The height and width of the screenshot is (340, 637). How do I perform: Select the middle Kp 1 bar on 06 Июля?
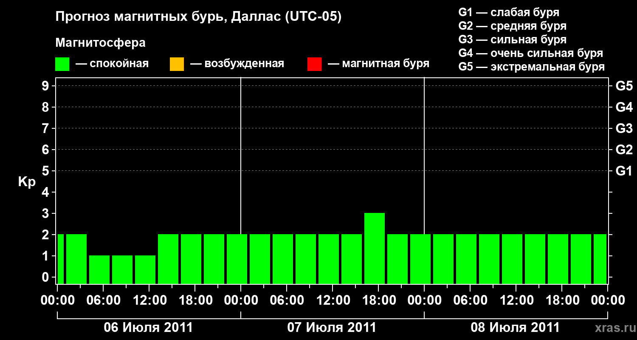(122, 269)
